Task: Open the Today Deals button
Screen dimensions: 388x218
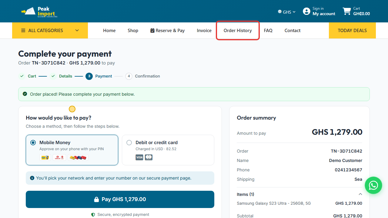Action: (x=352, y=31)
